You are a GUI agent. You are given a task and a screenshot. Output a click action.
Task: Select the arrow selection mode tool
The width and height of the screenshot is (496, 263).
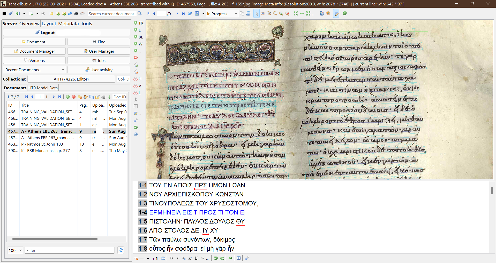pos(257,14)
